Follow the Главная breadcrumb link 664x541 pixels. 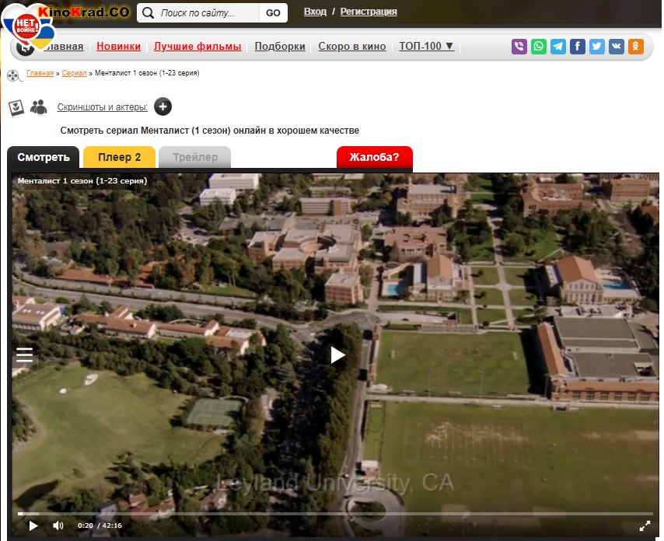[x=40, y=73]
